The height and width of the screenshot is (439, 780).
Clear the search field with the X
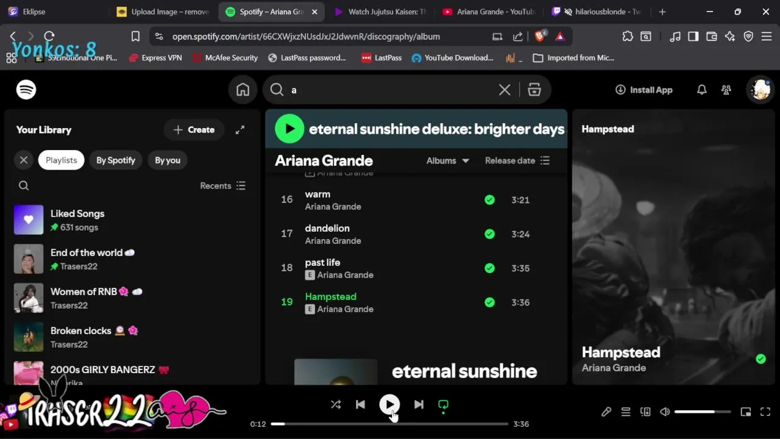[505, 90]
